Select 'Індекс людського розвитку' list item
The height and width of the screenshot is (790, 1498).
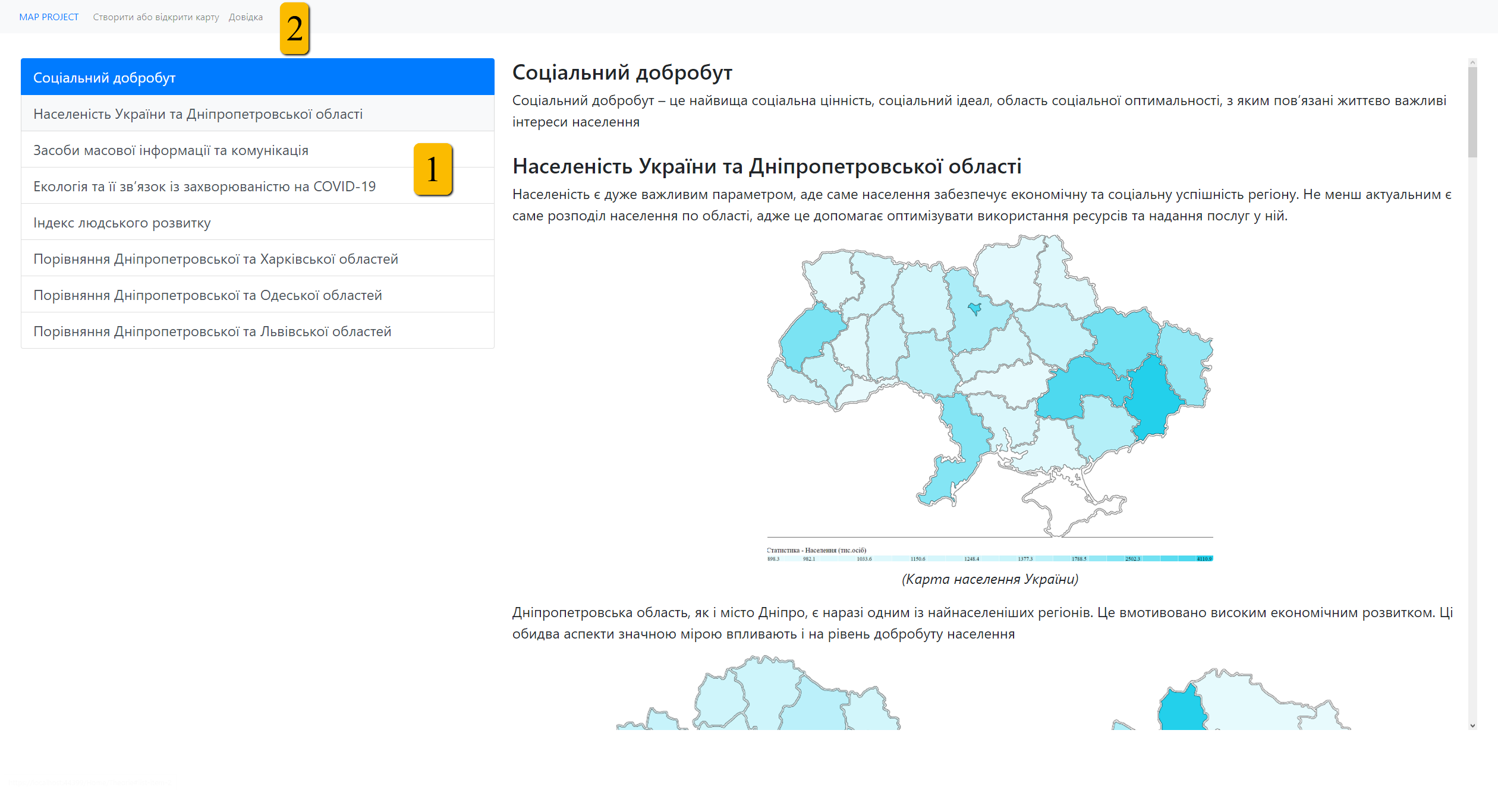(257, 222)
